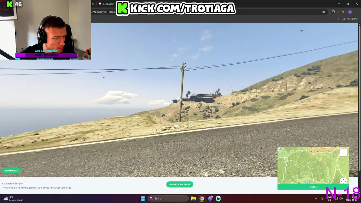Click the microphone tray icon

[x=322, y=198]
